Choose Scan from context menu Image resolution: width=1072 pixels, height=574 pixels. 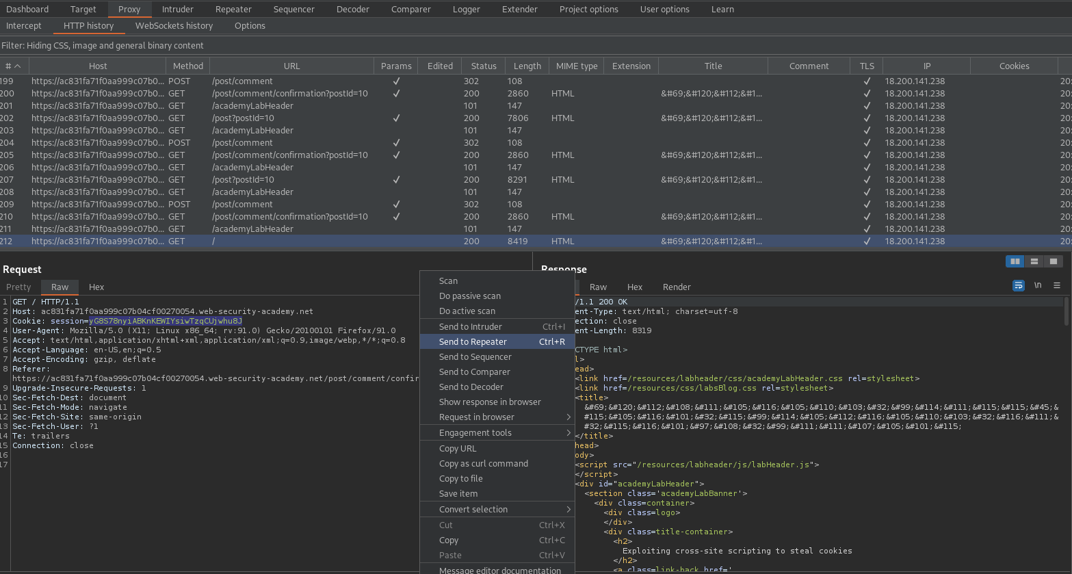point(497,281)
